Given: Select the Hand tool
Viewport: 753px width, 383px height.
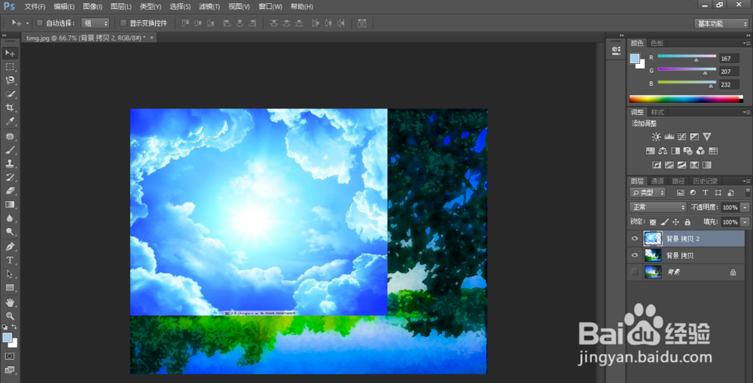Looking at the screenshot, I should coord(10,302).
